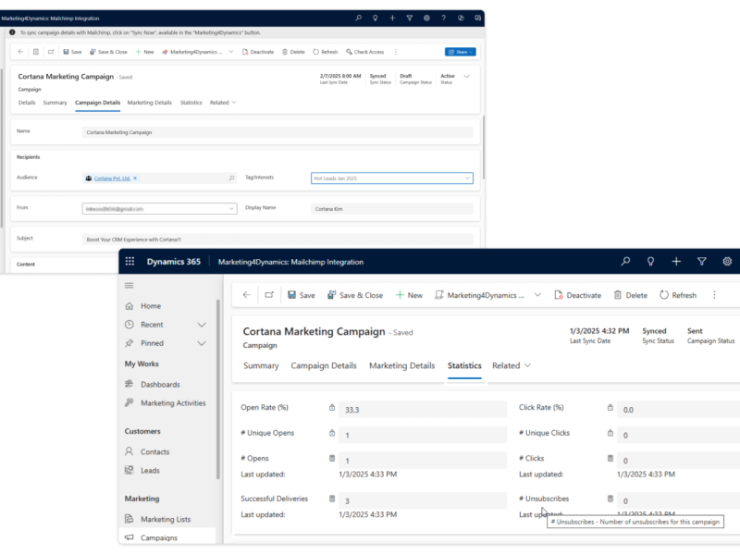Click Delete in front window toolbar
The height and width of the screenshot is (555, 740).
coord(631,295)
